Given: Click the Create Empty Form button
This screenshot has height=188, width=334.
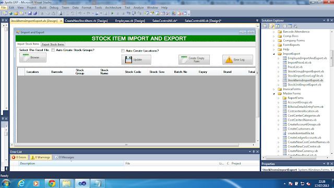Looking at the screenshot, I should tap(194, 59).
